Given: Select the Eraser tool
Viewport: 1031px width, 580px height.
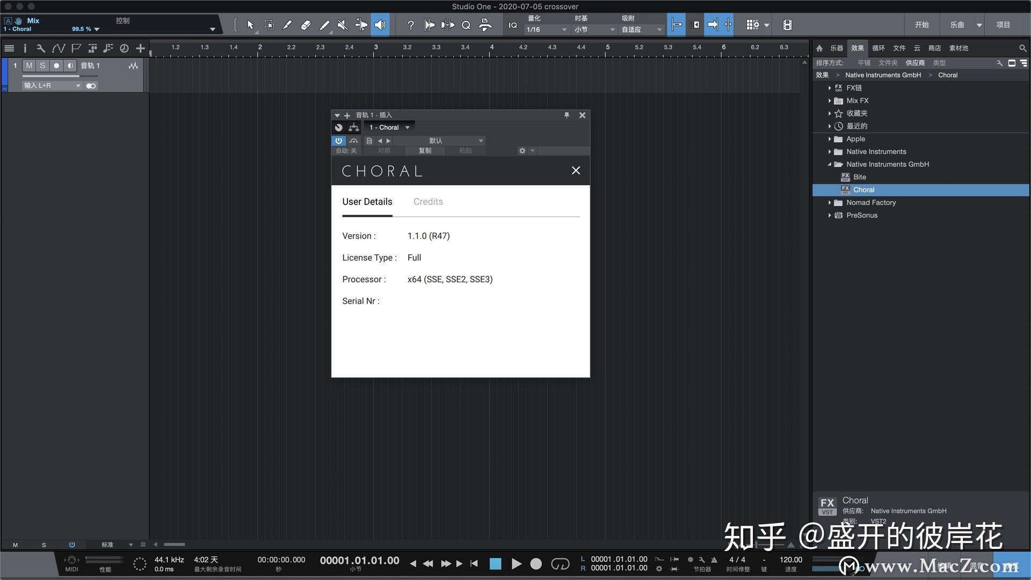Looking at the screenshot, I should (306, 25).
